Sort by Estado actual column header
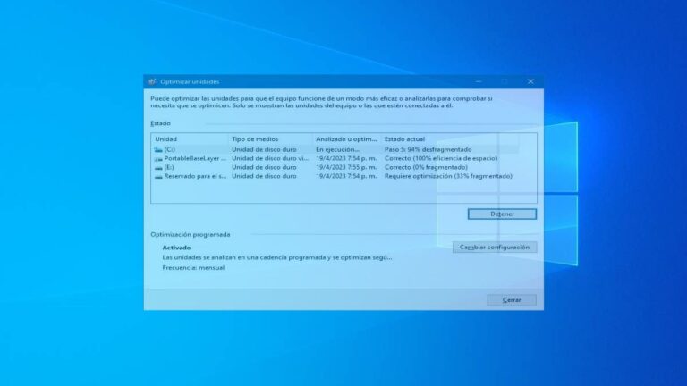The height and width of the screenshot is (386, 687). tap(404, 139)
